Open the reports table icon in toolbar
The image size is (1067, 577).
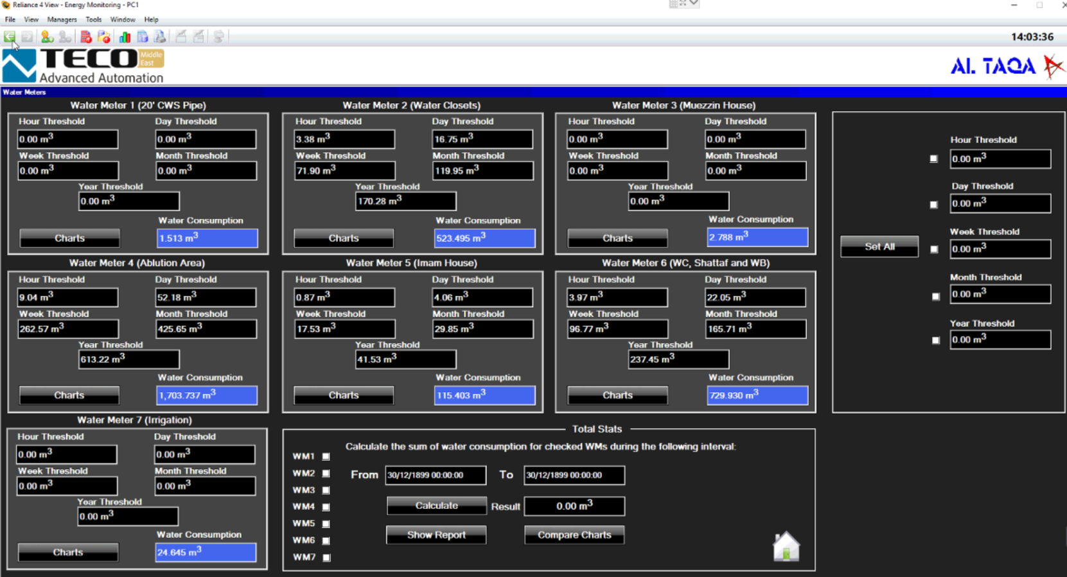(143, 37)
